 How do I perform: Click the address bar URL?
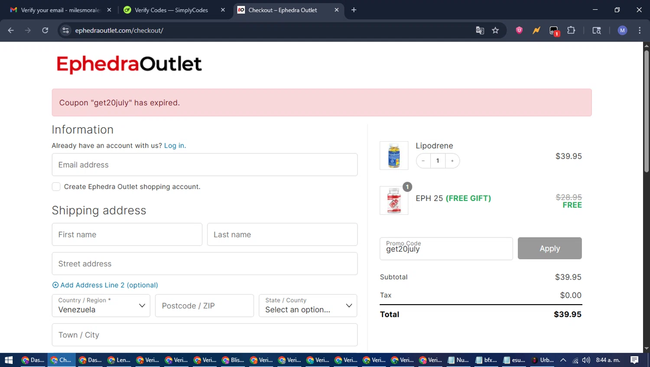[x=119, y=30]
